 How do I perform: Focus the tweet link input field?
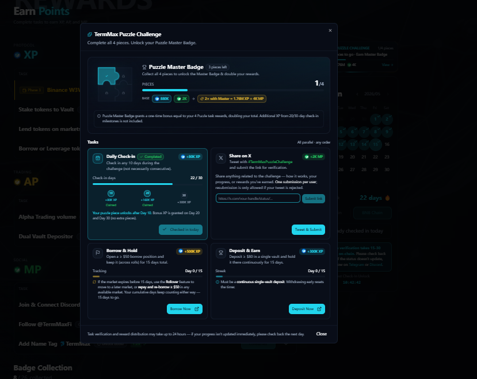tap(258, 198)
